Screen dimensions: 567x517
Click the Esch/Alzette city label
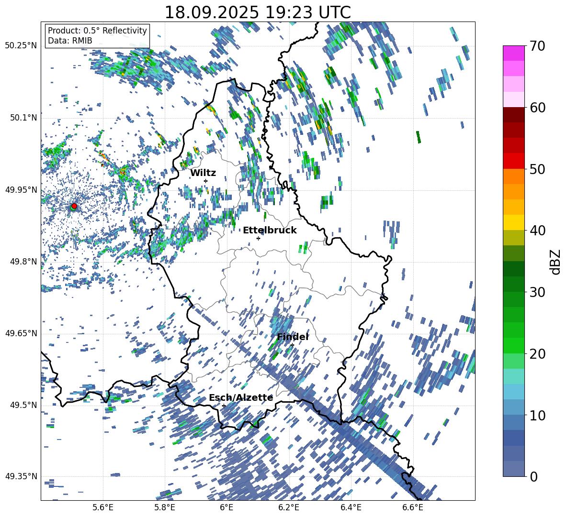tap(241, 398)
